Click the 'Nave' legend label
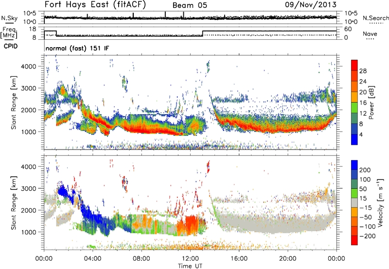 (370, 34)
